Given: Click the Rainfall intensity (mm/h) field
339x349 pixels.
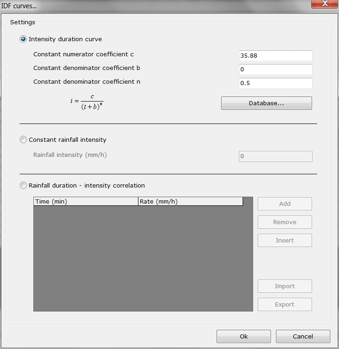Looking at the screenshot, I should pos(275,156).
